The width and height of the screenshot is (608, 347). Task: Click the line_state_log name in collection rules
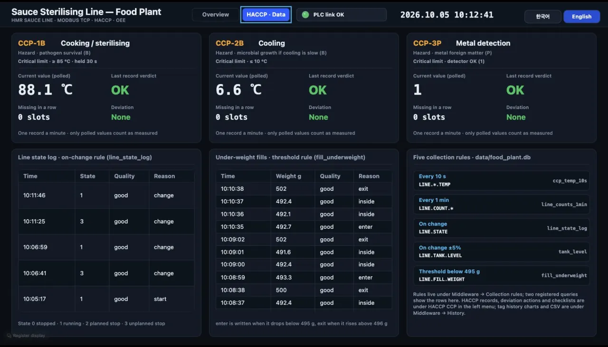point(567,228)
